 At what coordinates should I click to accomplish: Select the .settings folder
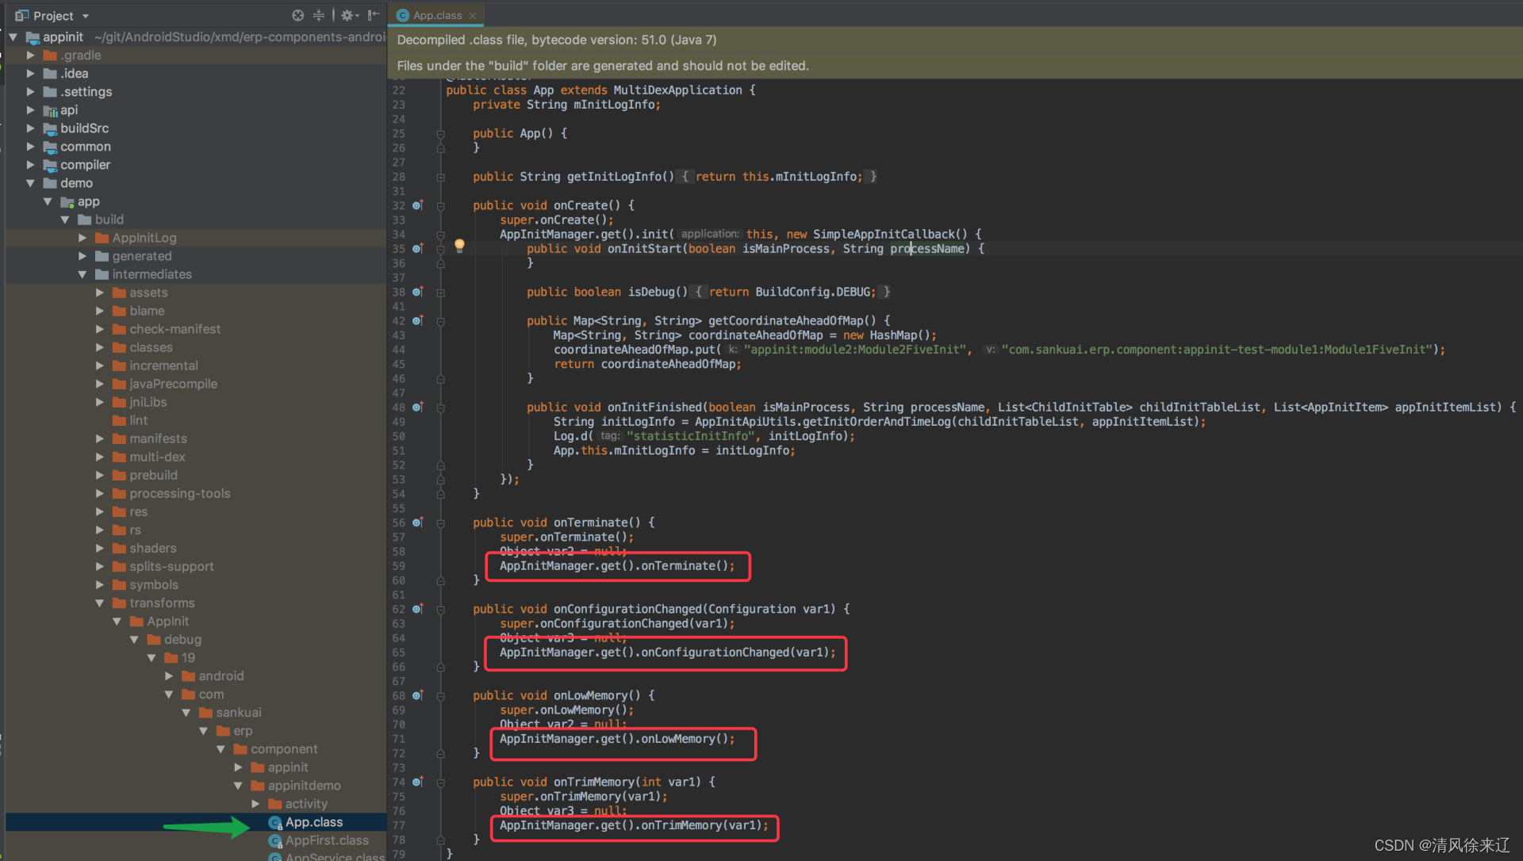tap(86, 91)
